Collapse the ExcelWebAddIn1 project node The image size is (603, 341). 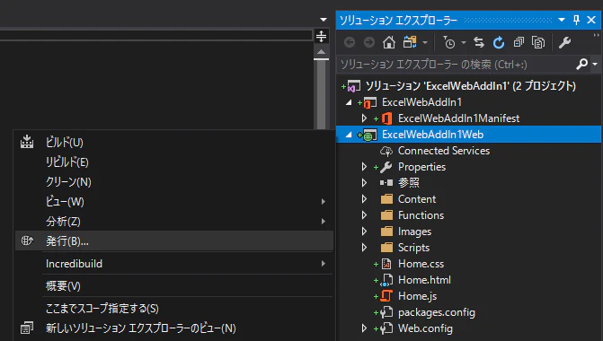(x=349, y=102)
